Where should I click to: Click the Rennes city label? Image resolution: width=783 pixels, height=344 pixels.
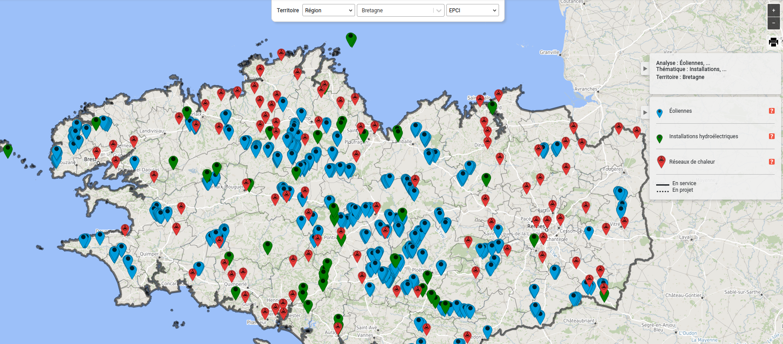(536, 226)
